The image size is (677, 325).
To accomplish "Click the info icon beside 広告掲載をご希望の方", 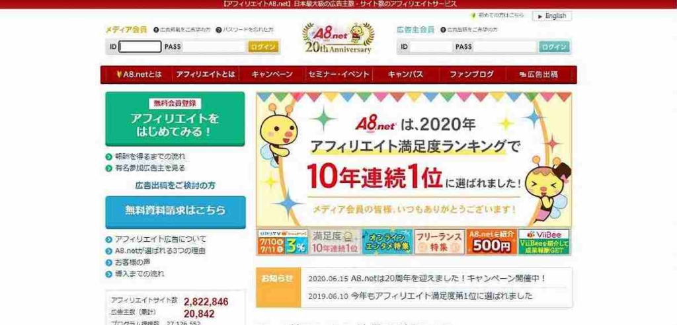I will (x=156, y=30).
